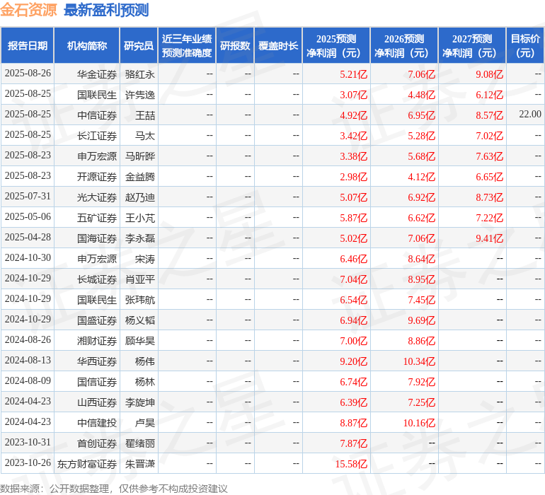Select institution 长江证券

(x=97, y=136)
